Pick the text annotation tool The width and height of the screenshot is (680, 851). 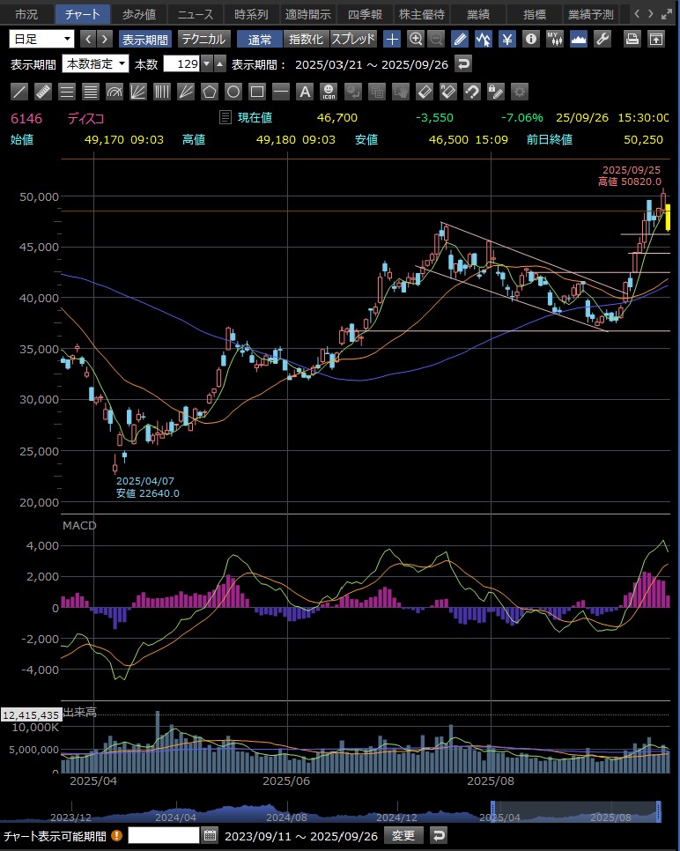pos(305,92)
